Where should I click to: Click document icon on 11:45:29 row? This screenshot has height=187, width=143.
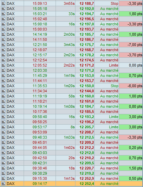pos(3,75)
